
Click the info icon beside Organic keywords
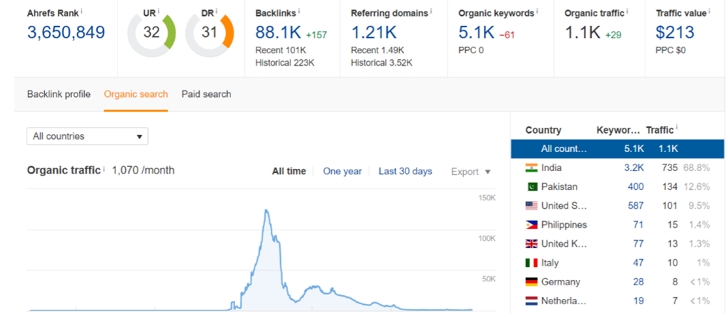pos(538,12)
